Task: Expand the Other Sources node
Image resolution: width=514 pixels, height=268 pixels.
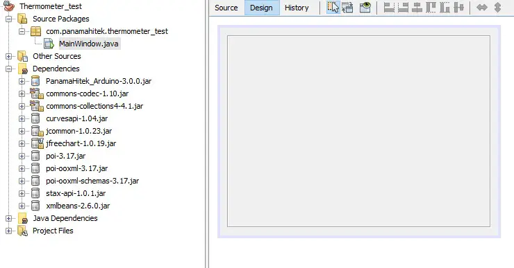Action: point(9,56)
